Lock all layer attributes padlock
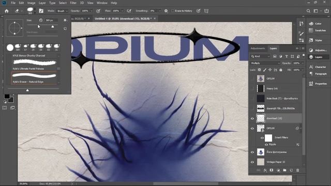Viewport: 331px width, 186px height. tap(281, 70)
